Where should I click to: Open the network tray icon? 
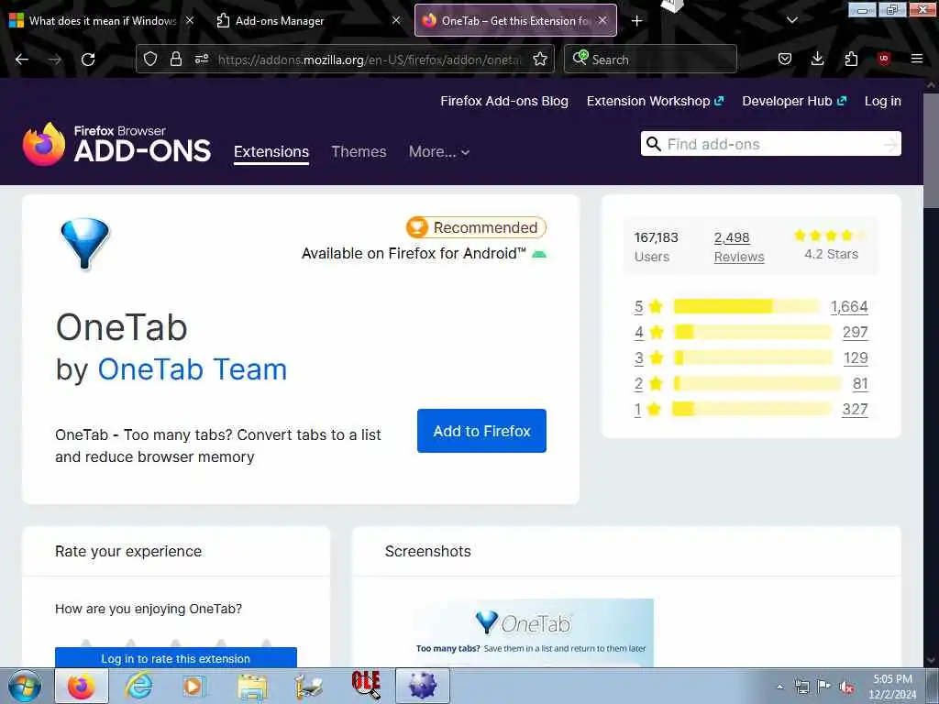[x=801, y=687]
